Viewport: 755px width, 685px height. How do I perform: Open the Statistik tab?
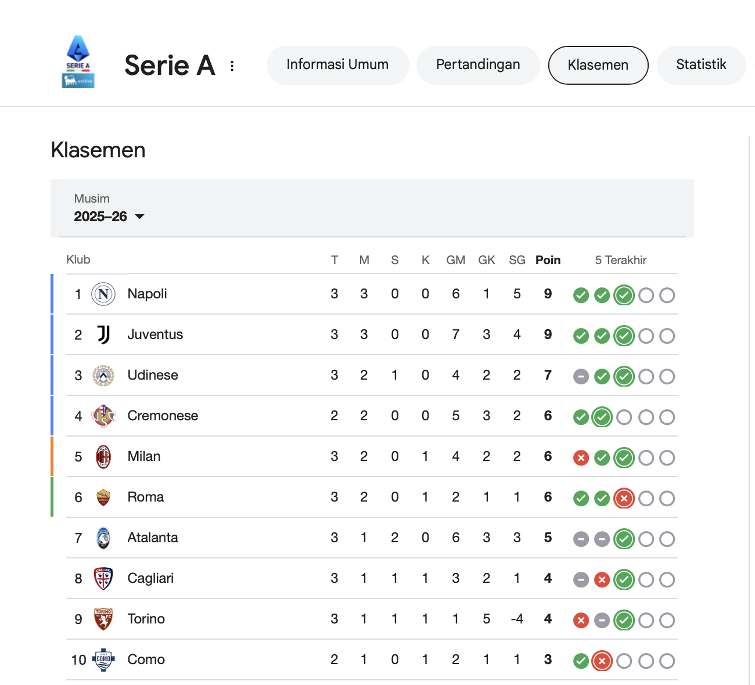click(701, 65)
